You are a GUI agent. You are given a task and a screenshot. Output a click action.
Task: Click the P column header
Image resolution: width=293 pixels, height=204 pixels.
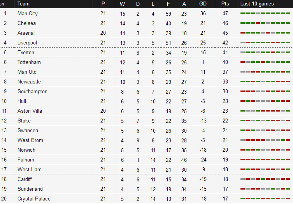[x=103, y=4]
